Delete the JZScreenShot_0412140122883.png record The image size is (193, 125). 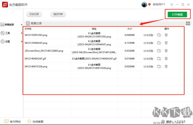point(166,51)
